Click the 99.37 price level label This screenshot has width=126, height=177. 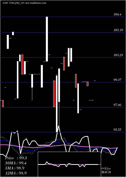coord(118,80)
